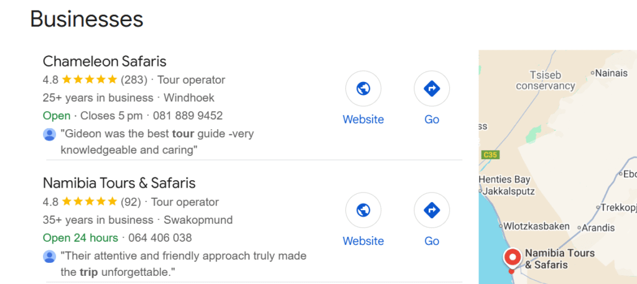This screenshot has width=637, height=284.
Task: Click Namibia Tours & Safaris globe icon
Action: (x=363, y=211)
